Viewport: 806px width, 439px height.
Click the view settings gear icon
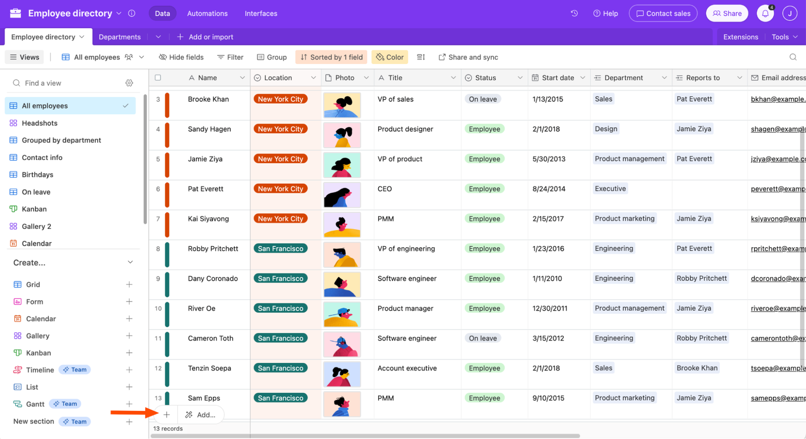pyautogui.click(x=129, y=83)
